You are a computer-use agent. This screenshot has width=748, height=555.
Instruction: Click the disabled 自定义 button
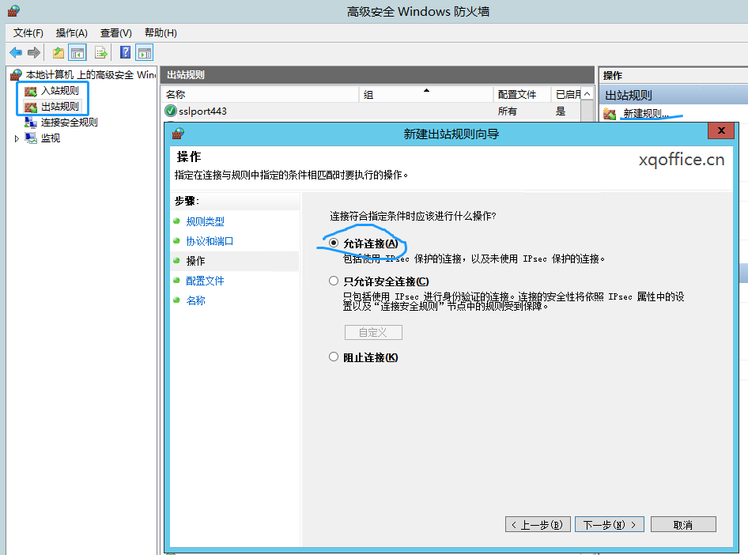(x=373, y=332)
